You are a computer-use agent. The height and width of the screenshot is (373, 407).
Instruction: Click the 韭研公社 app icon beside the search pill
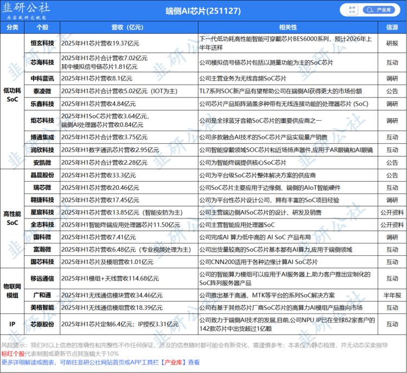click(x=352, y=10)
